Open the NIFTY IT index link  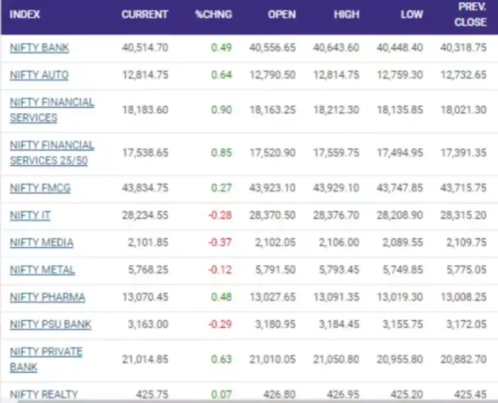(30, 215)
